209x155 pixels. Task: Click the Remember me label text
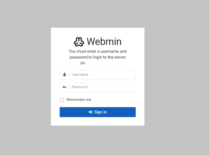point(79,100)
